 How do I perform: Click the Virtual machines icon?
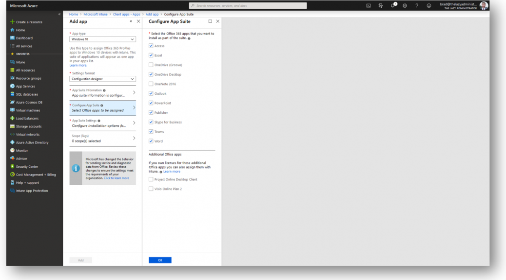(12, 110)
